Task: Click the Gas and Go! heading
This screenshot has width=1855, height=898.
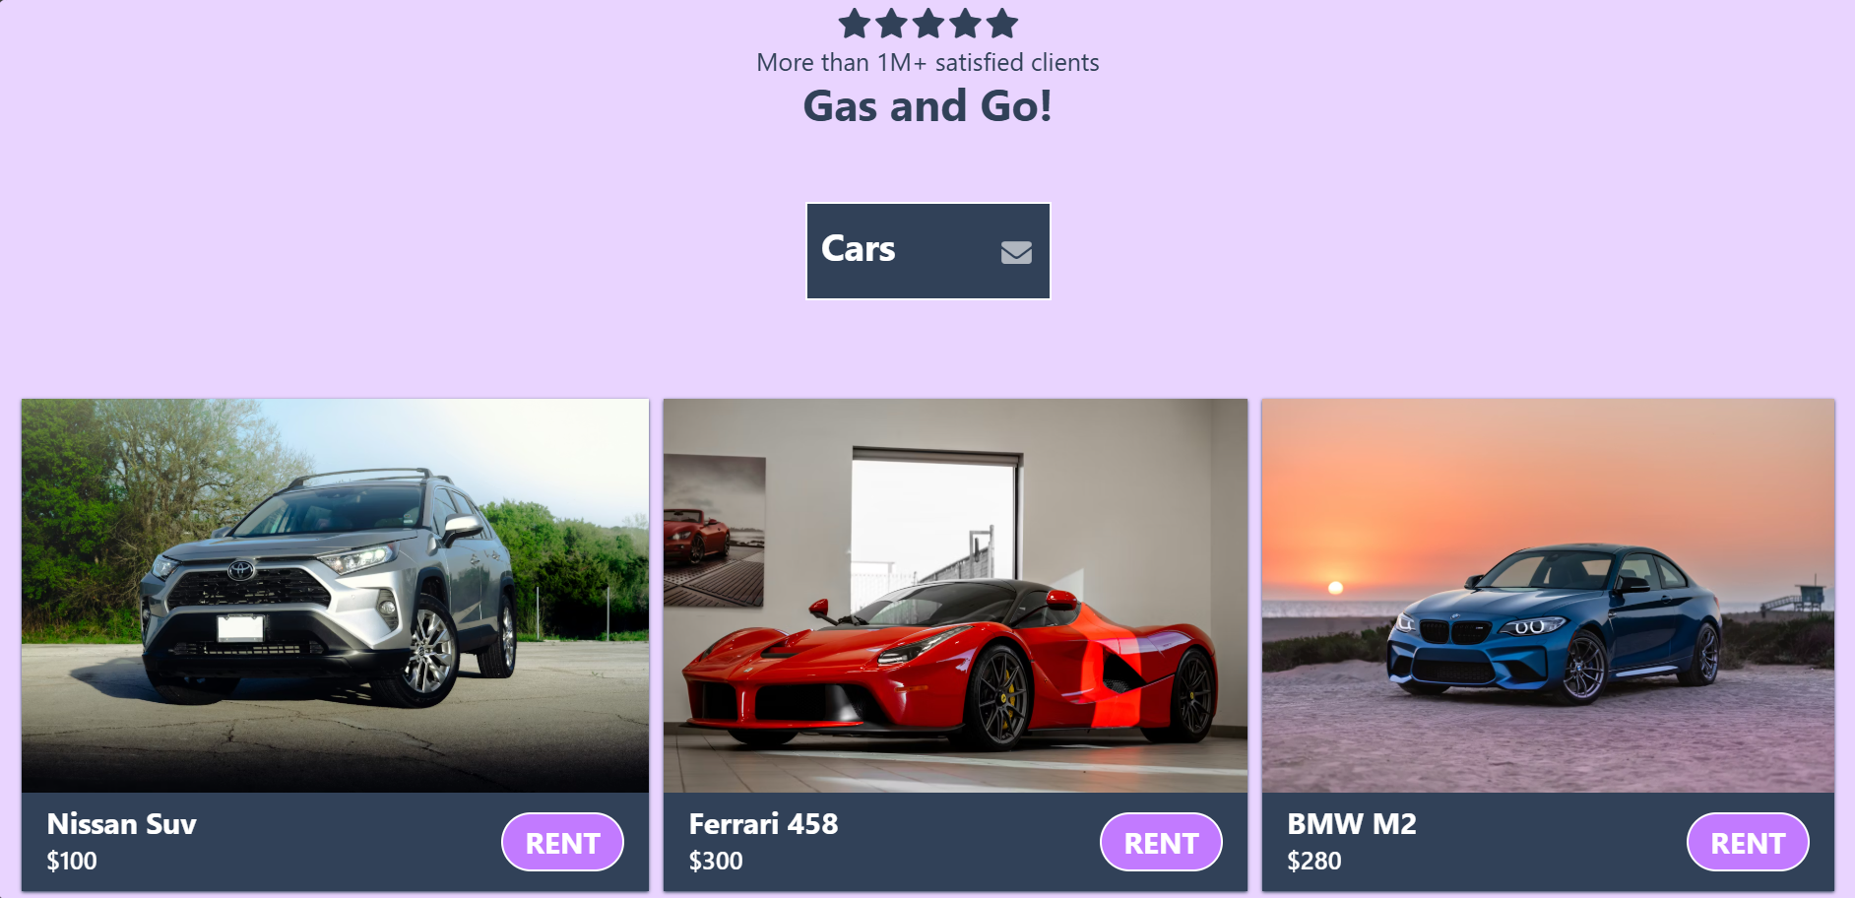Action: tap(927, 106)
